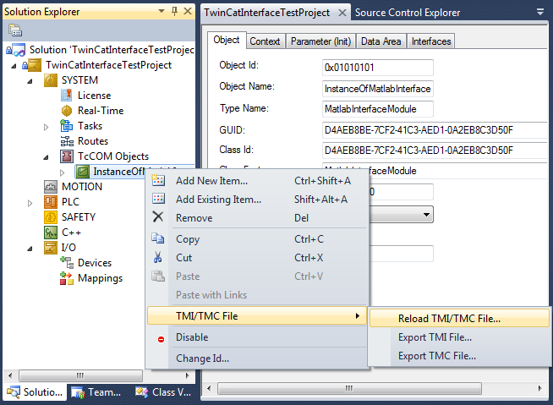Click the Cut scissors icon
The image size is (553, 405).
tap(157, 257)
